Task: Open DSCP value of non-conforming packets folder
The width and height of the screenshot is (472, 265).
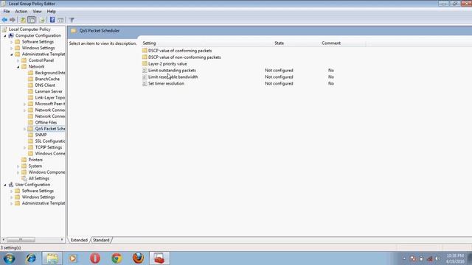Action: [x=184, y=57]
